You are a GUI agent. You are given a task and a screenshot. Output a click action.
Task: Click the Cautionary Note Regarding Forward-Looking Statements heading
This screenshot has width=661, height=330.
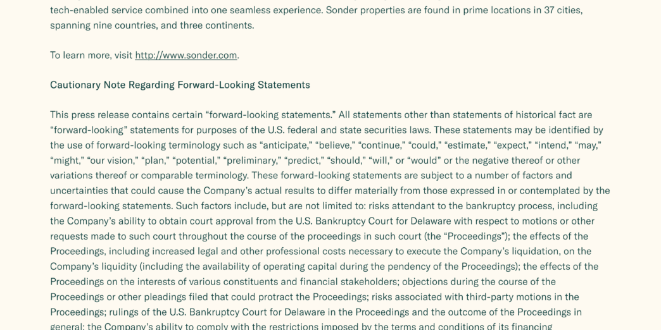(180, 85)
